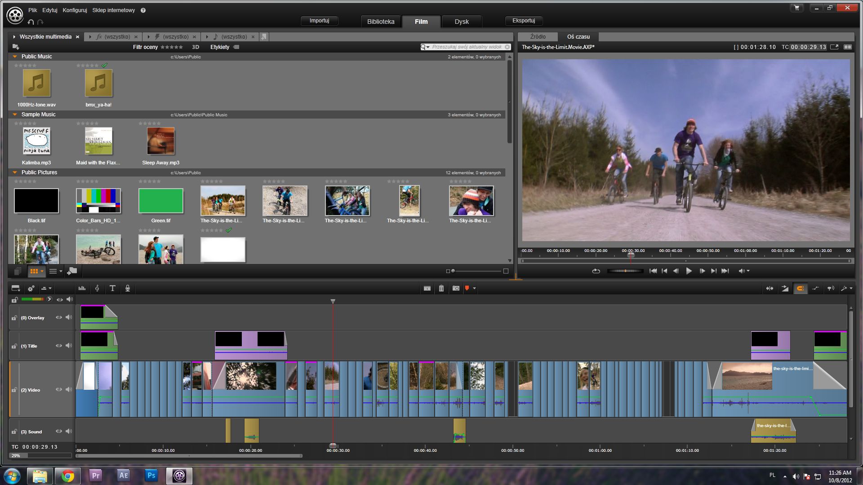The height and width of the screenshot is (485, 863).
Task: Click the Importuj button to import media
Action: 320,20
